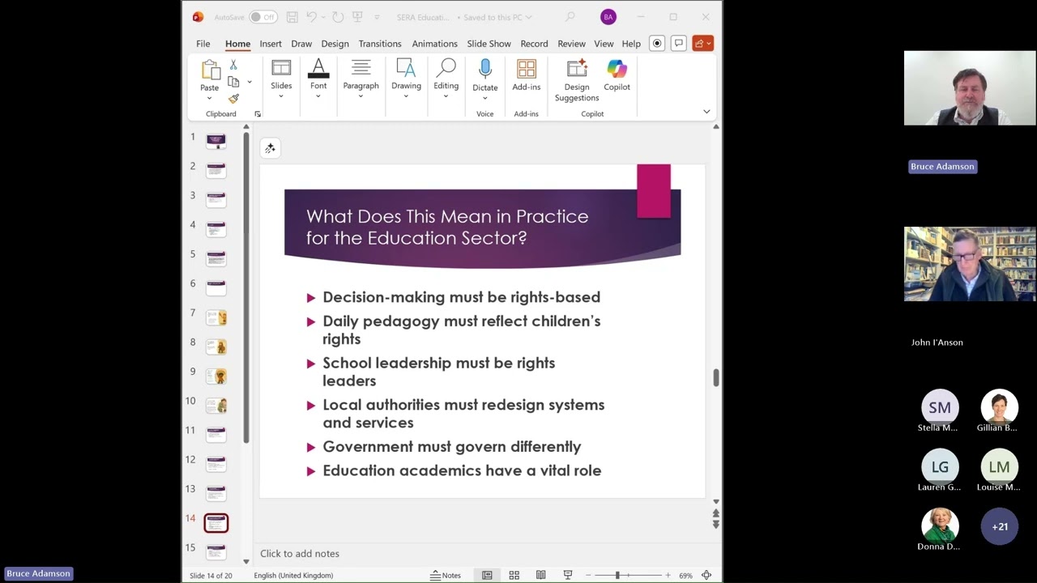
Task: Collapse the ribbon with the chevron
Action: point(706,112)
